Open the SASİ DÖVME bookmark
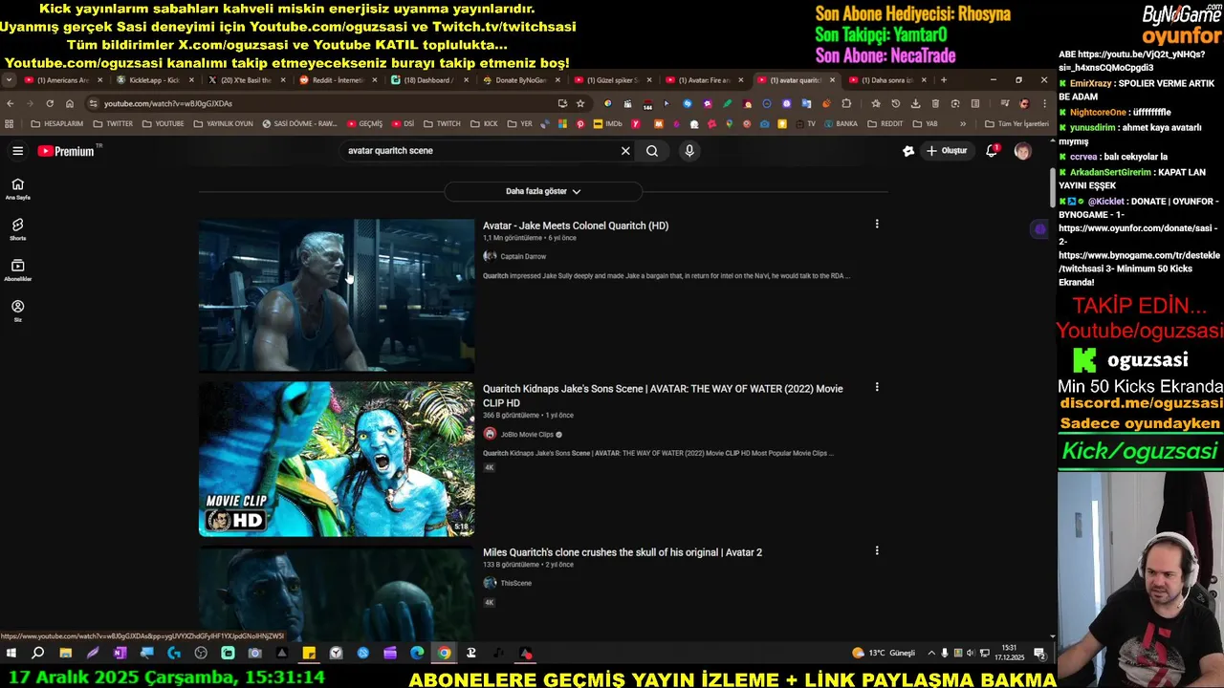The height and width of the screenshot is (688, 1224). 299,123
